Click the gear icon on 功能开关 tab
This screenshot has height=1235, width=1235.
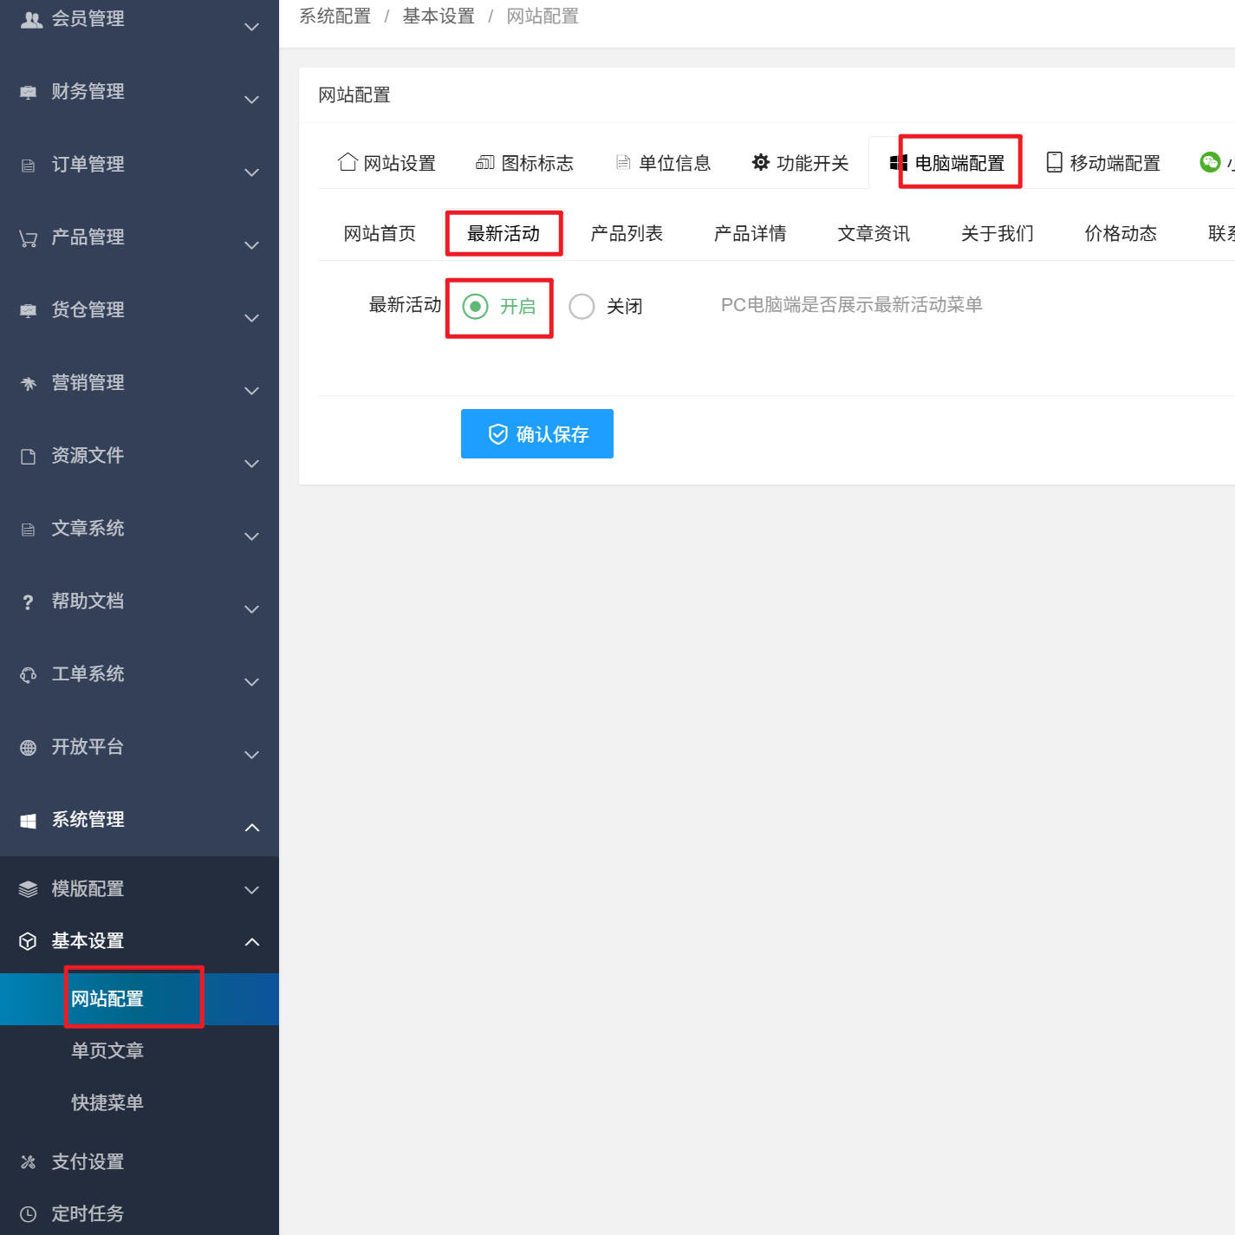[760, 163]
